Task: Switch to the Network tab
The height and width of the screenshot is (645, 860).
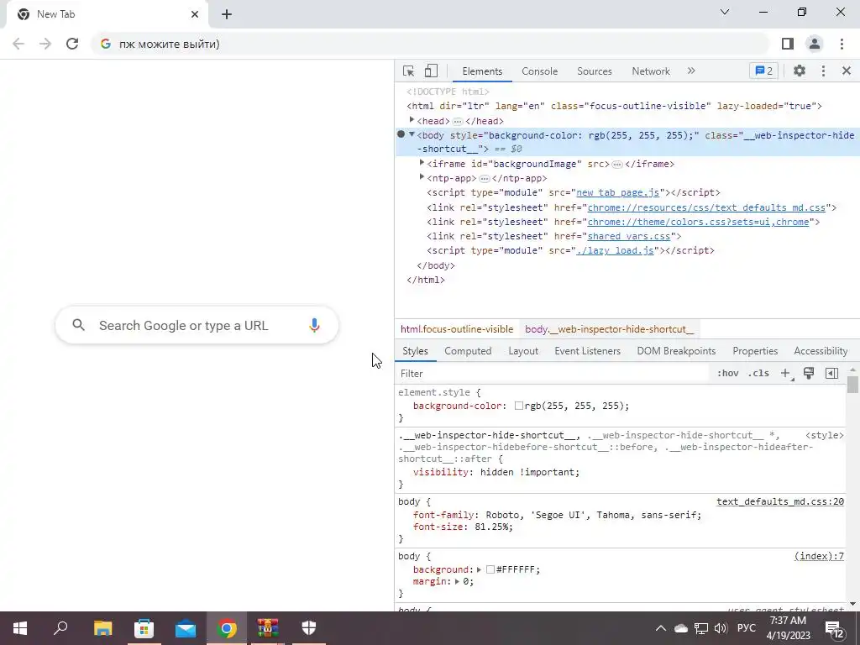Action: coord(651,71)
